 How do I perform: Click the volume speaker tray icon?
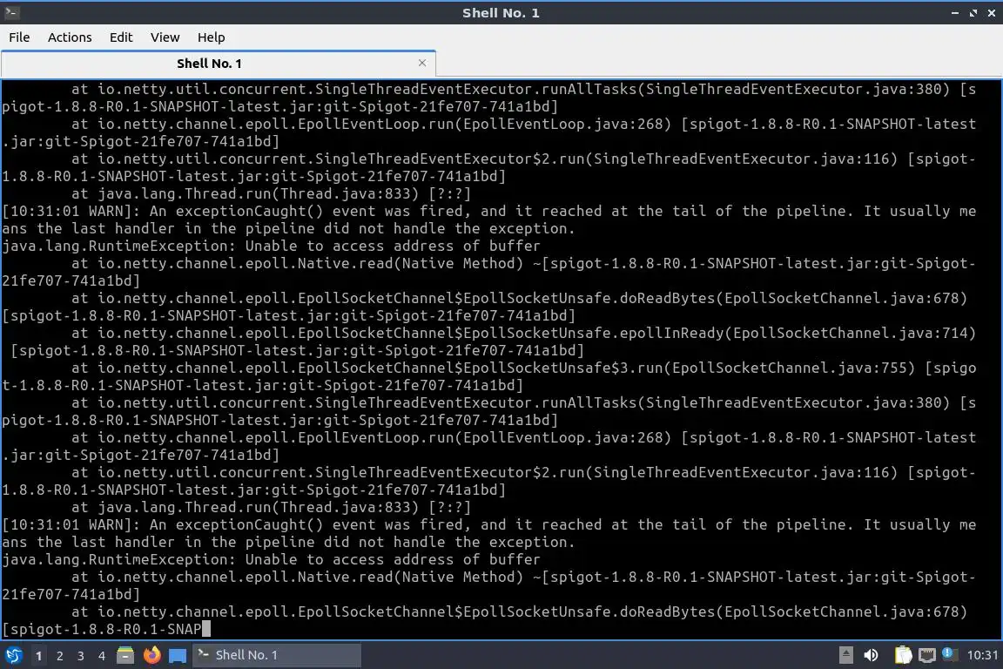point(871,655)
